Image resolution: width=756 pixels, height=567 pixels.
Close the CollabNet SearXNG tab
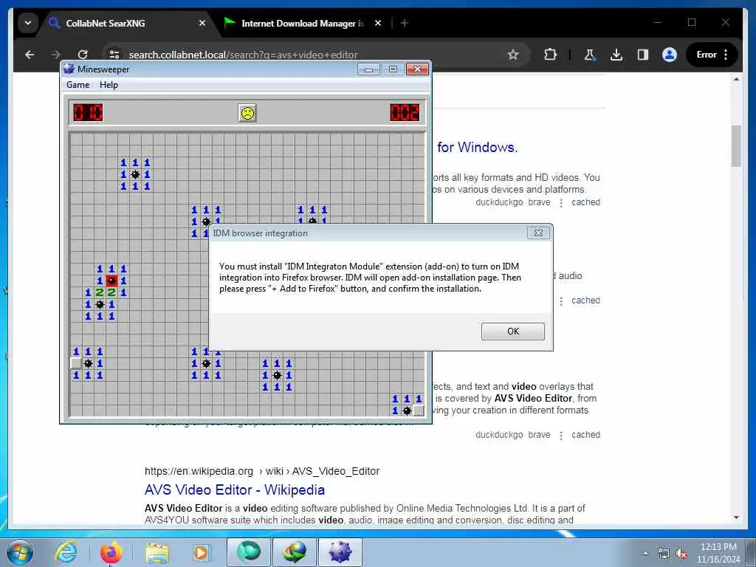202,23
